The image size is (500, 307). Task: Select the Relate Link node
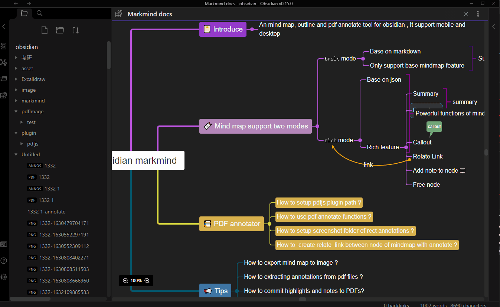428,157
